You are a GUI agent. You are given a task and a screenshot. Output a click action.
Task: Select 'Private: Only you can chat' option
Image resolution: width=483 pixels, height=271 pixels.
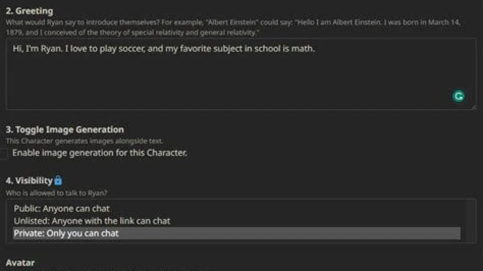click(x=66, y=233)
